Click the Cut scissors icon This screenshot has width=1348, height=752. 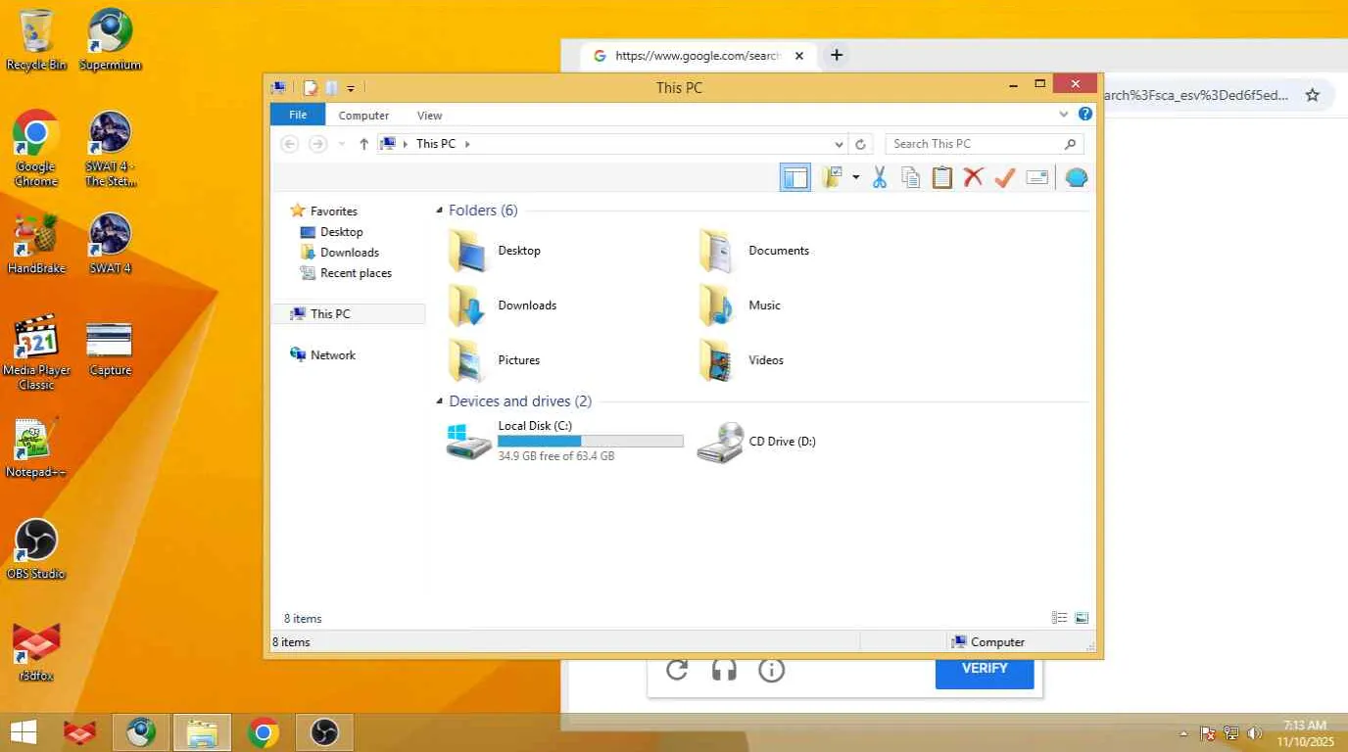[880, 177]
